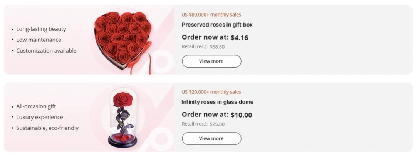Click the "Customization available" bullet point
The height and width of the screenshot is (156, 416).
[x=46, y=51]
